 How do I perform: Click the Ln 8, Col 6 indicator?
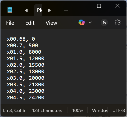pos(14,110)
